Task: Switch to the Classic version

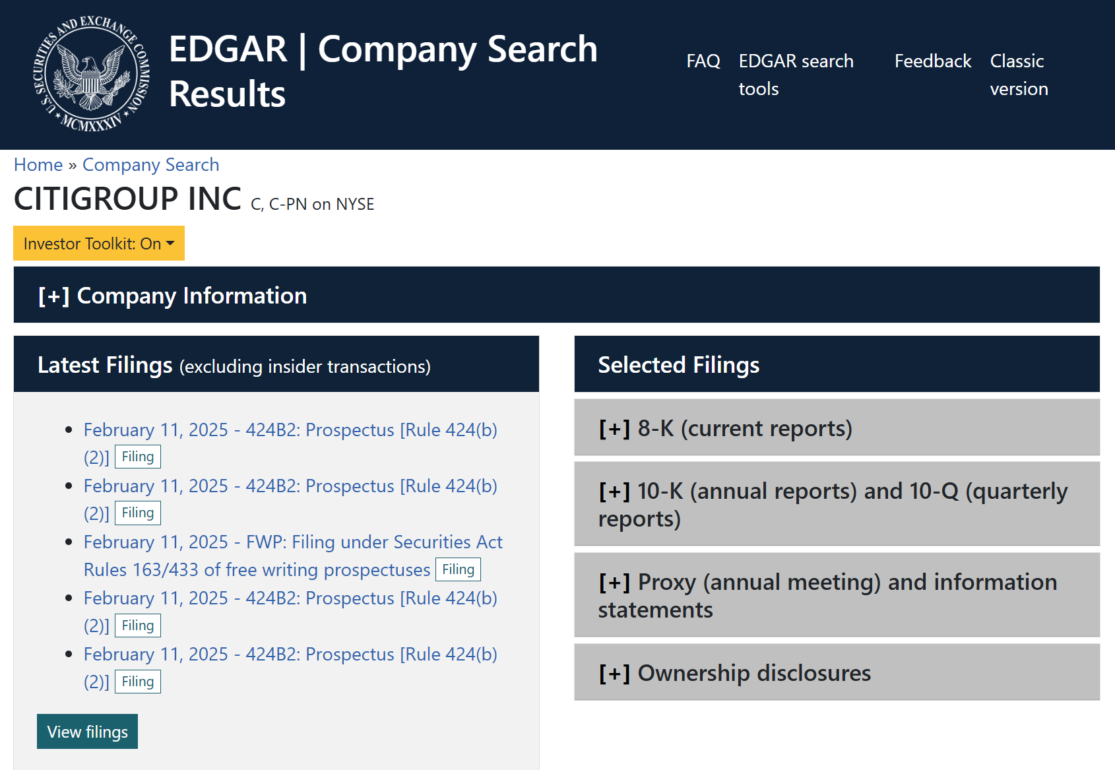Action: [1019, 75]
